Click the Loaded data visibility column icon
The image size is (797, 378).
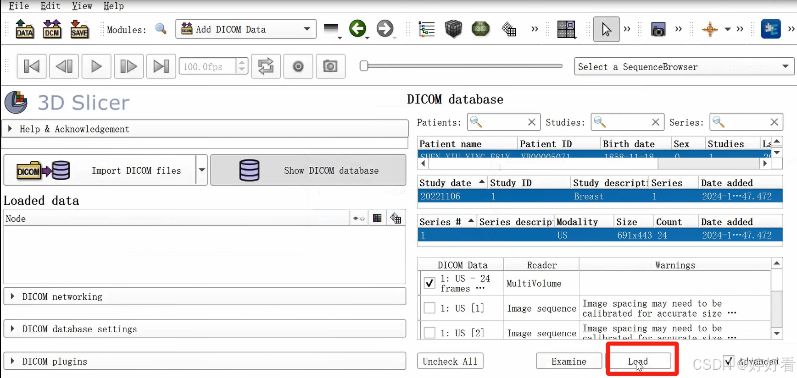coord(359,219)
